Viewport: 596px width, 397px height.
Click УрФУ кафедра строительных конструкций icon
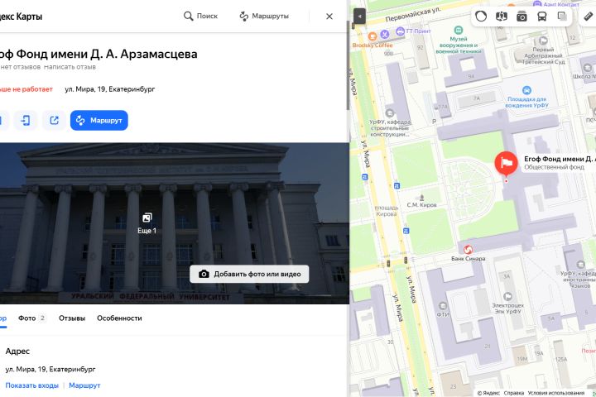coord(390,112)
